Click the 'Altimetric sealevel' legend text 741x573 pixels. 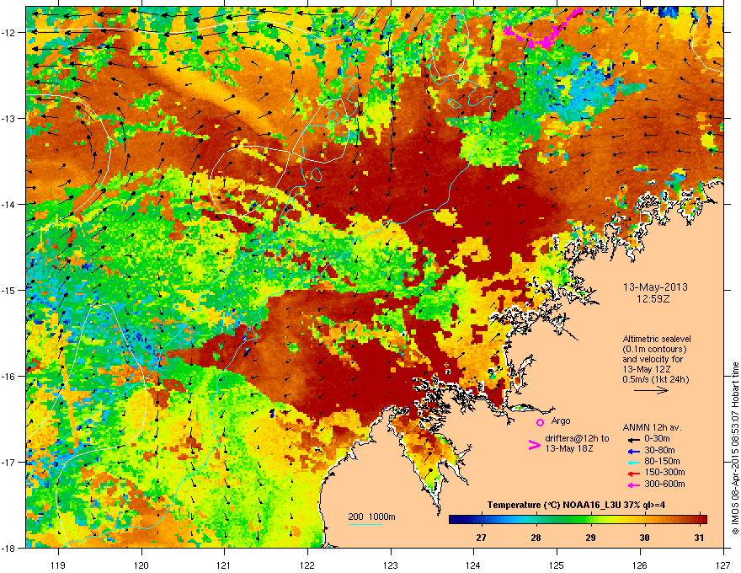[657, 339]
